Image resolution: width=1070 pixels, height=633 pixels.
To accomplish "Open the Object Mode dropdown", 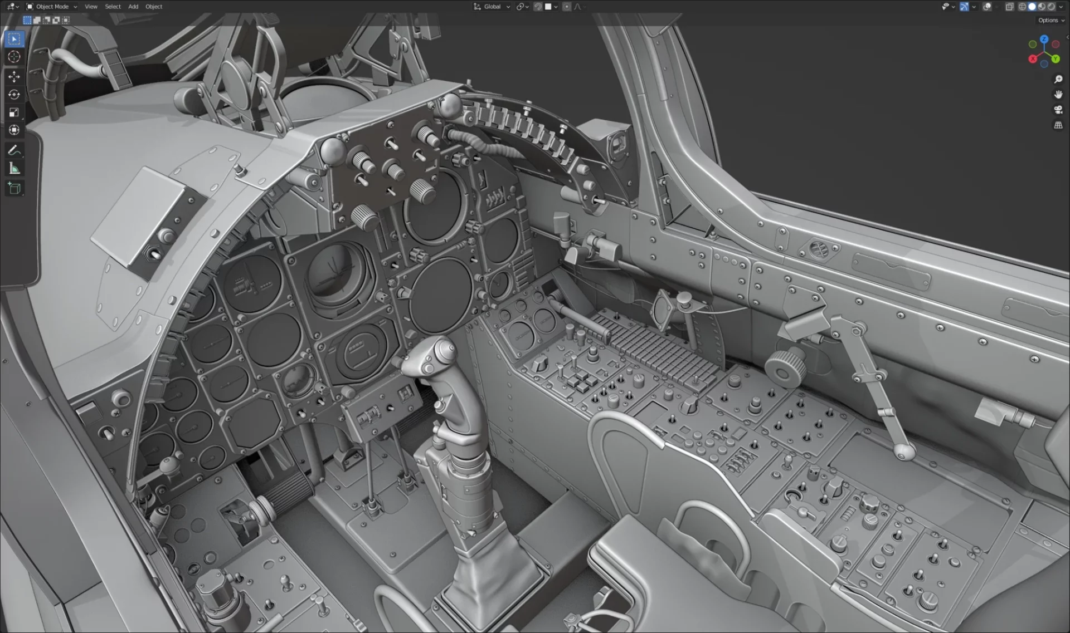I will 52,7.
